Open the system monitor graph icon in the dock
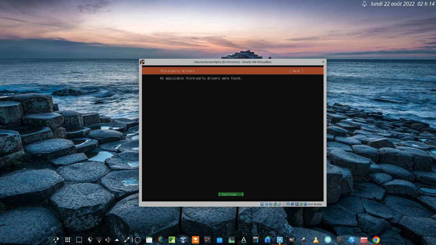Image resolution: width=436 pixels, height=245 pixels. (232, 240)
